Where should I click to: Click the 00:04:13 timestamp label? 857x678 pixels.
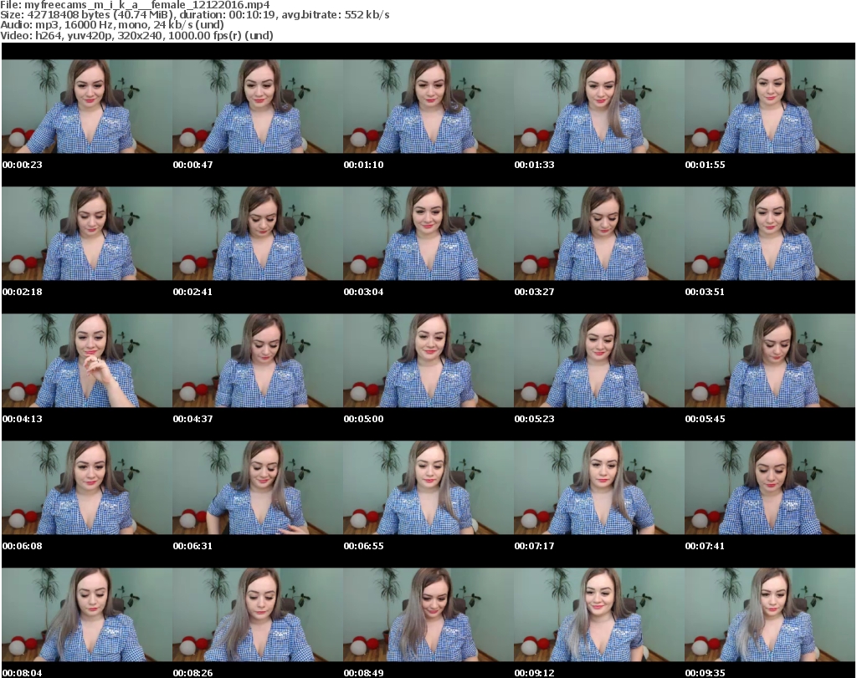click(x=23, y=419)
